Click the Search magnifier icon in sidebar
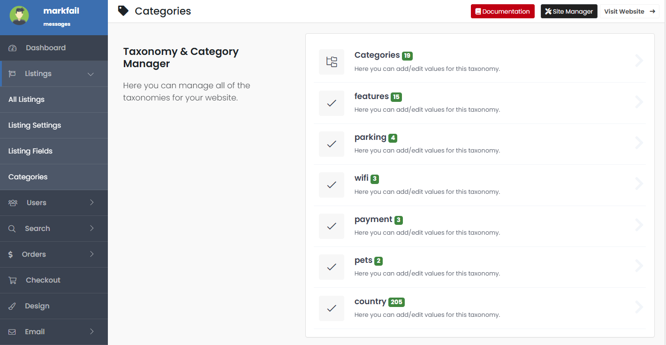This screenshot has height=345, width=666. point(12,229)
